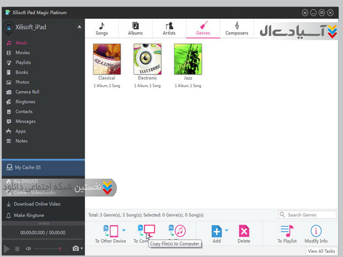Image resolution: width=343 pixels, height=257 pixels.
Task: Click the Modify Info icon
Action: click(x=316, y=231)
